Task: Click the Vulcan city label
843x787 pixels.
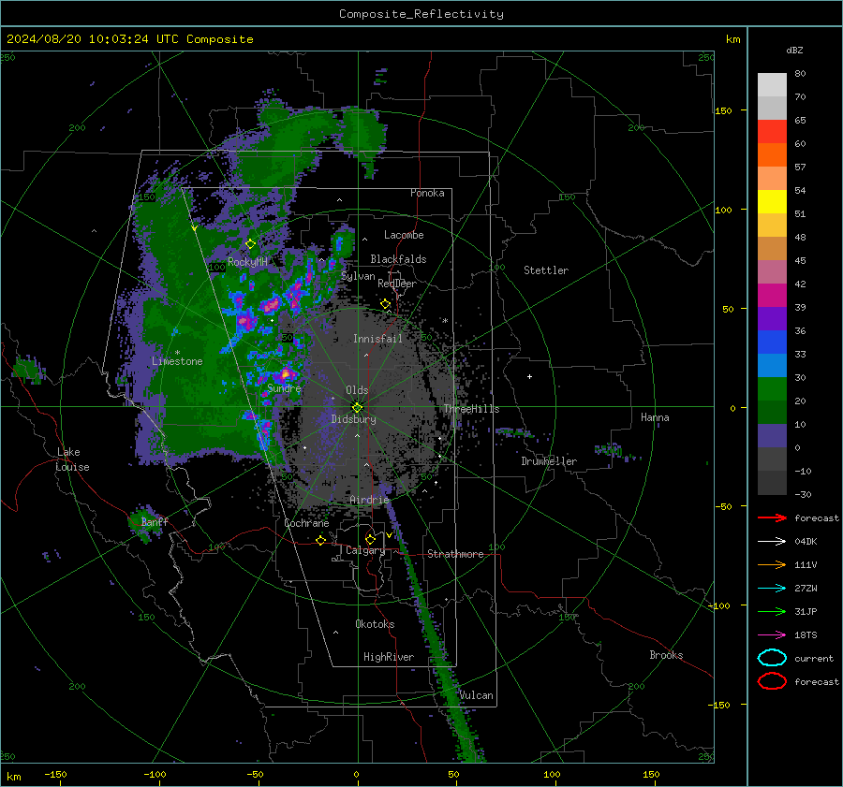Action: (x=476, y=695)
